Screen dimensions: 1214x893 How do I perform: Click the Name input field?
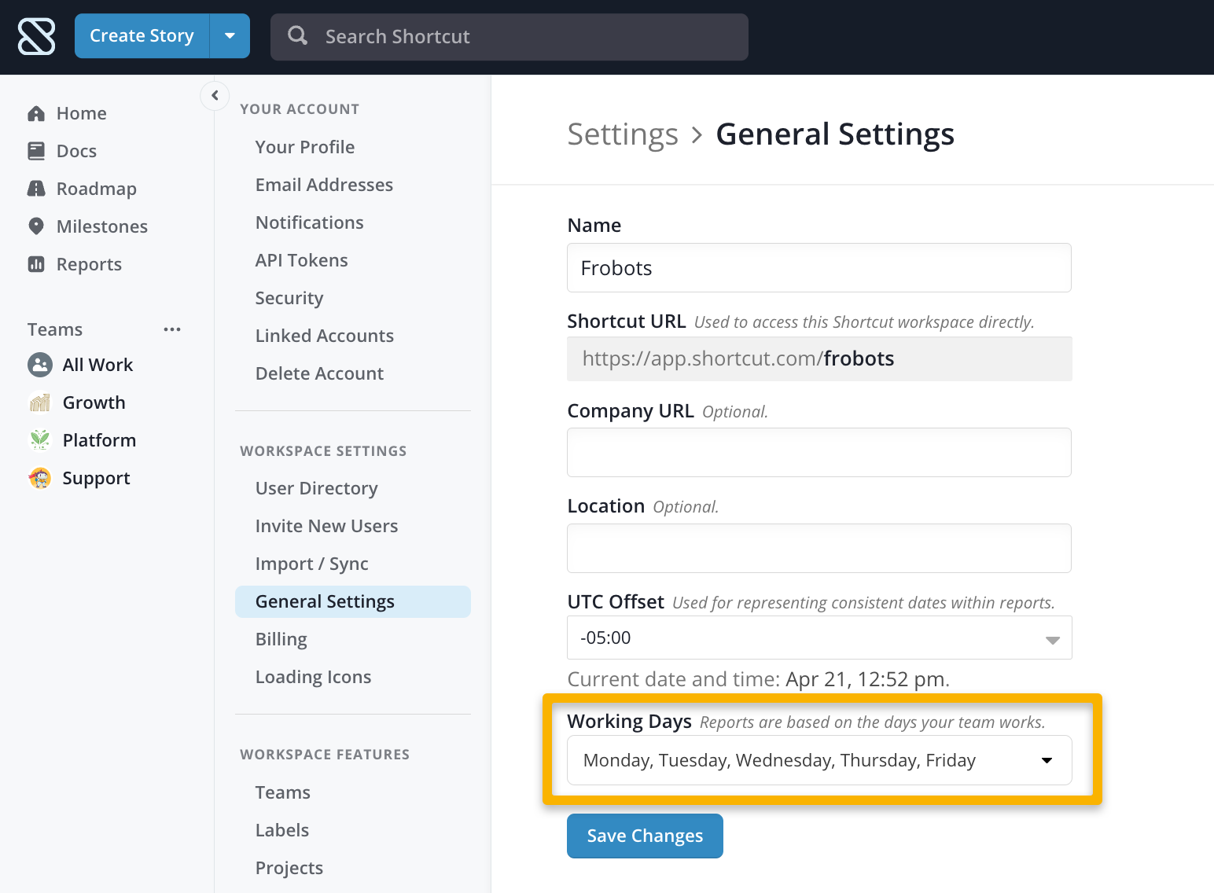click(819, 268)
